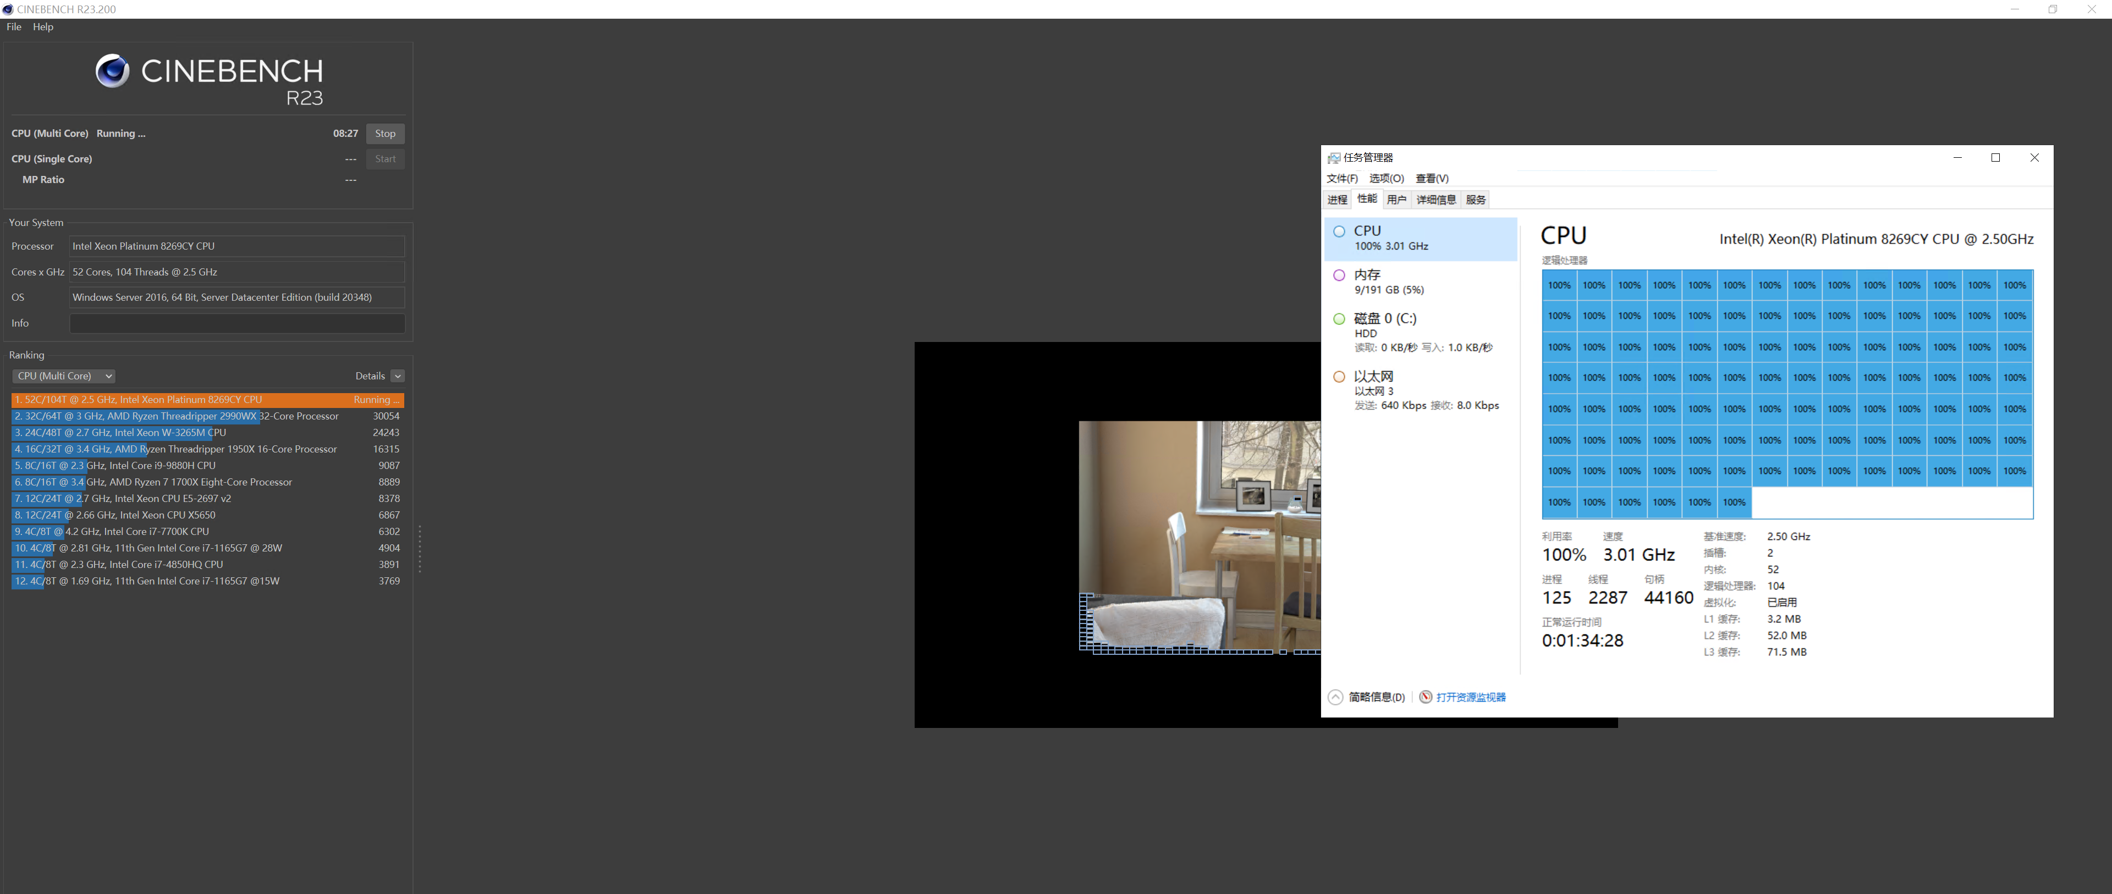Expand the Details dropdown arrow in Ranking
This screenshot has height=894, width=2112.
pyautogui.click(x=398, y=376)
